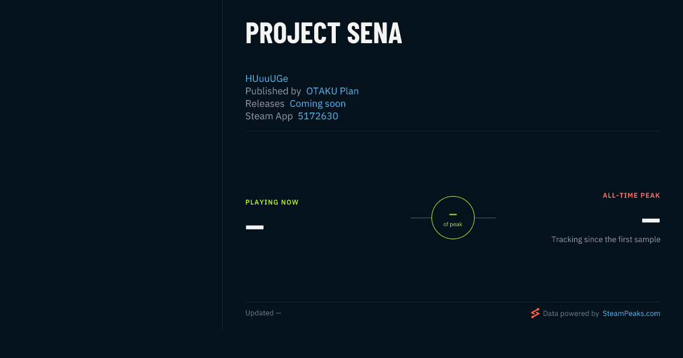Select the PLAYING NOW label
This screenshot has height=358, width=683.
click(272, 202)
